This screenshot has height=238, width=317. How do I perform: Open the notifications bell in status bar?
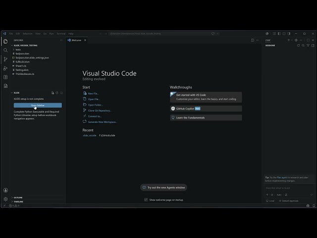pos(314,206)
